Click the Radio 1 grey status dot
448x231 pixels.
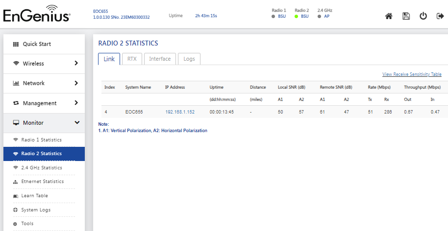(274, 17)
